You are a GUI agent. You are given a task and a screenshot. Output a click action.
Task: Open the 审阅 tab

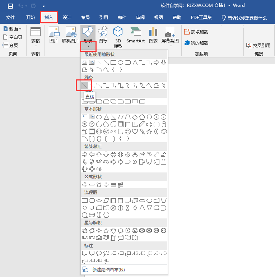pyautogui.click(x=140, y=18)
